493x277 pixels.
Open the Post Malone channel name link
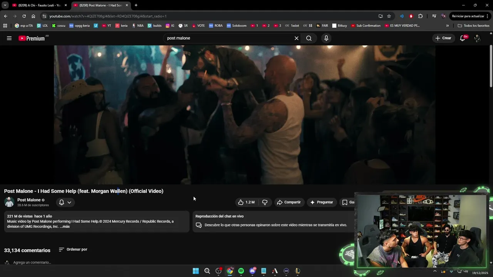click(x=29, y=200)
